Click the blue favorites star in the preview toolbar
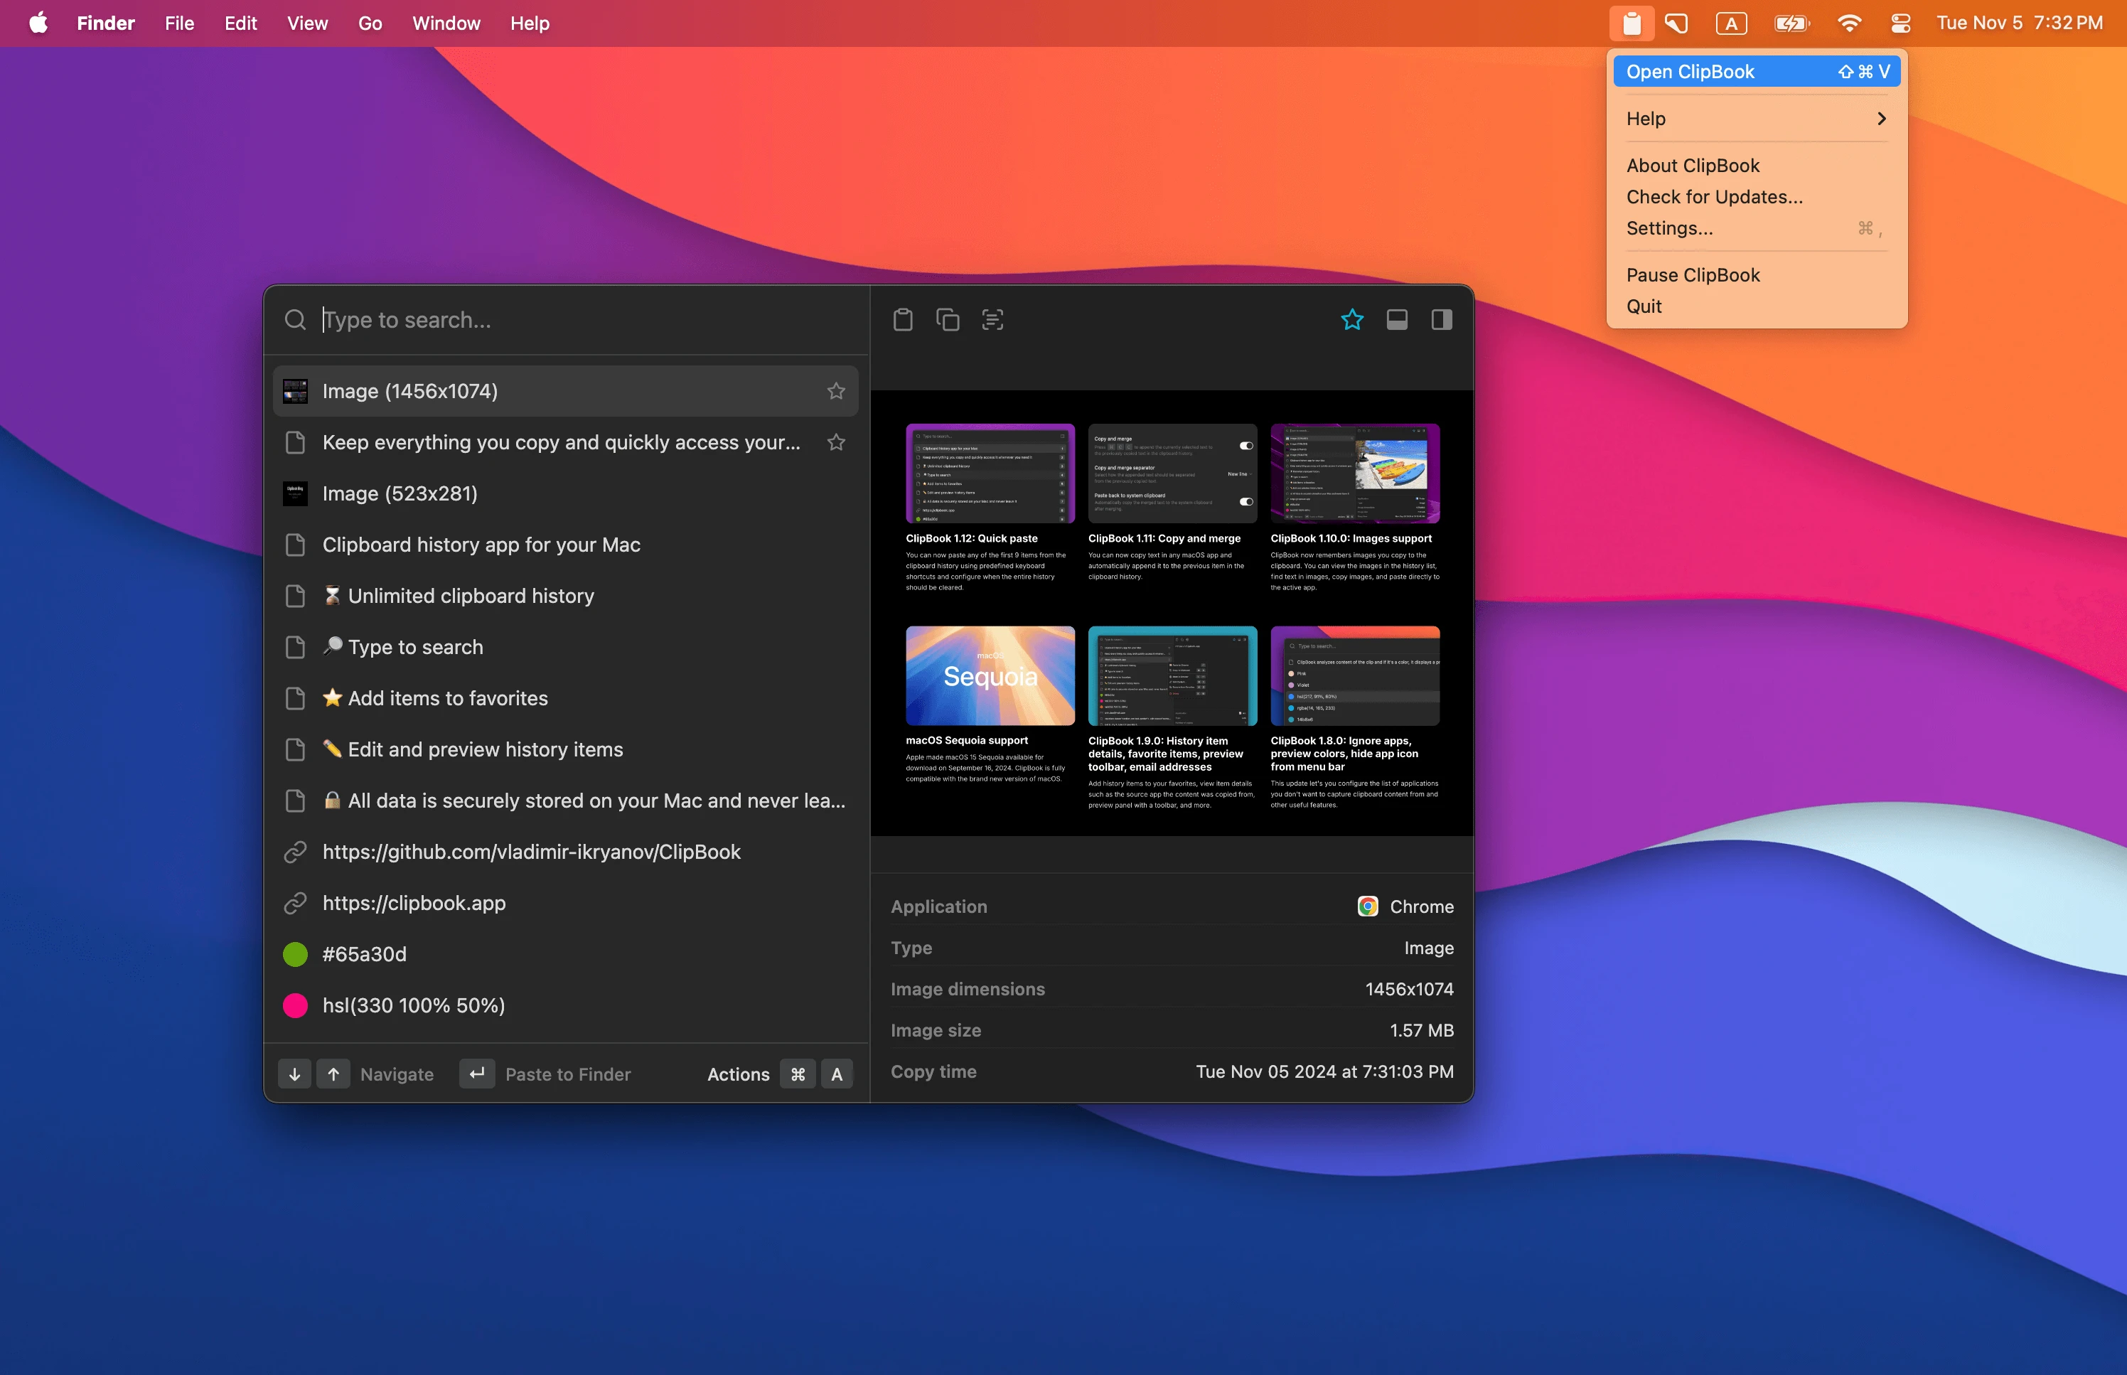The height and width of the screenshot is (1375, 2127). [1351, 320]
